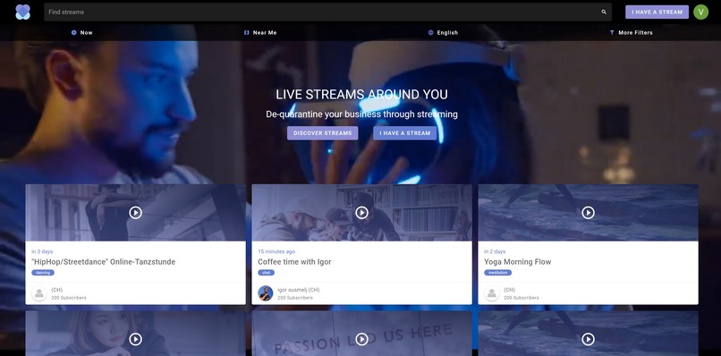Click the hero I HAVE A STREAM button
721x356 pixels.
tap(404, 133)
